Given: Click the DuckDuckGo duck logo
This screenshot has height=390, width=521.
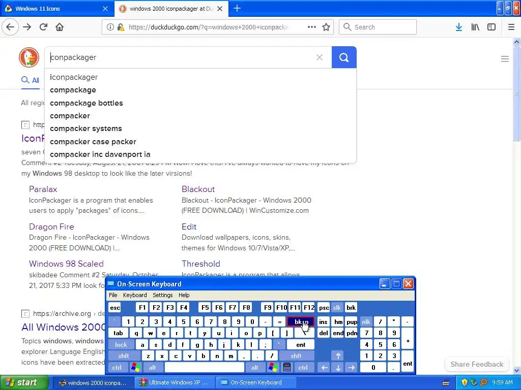Looking at the screenshot, I should (x=29, y=57).
